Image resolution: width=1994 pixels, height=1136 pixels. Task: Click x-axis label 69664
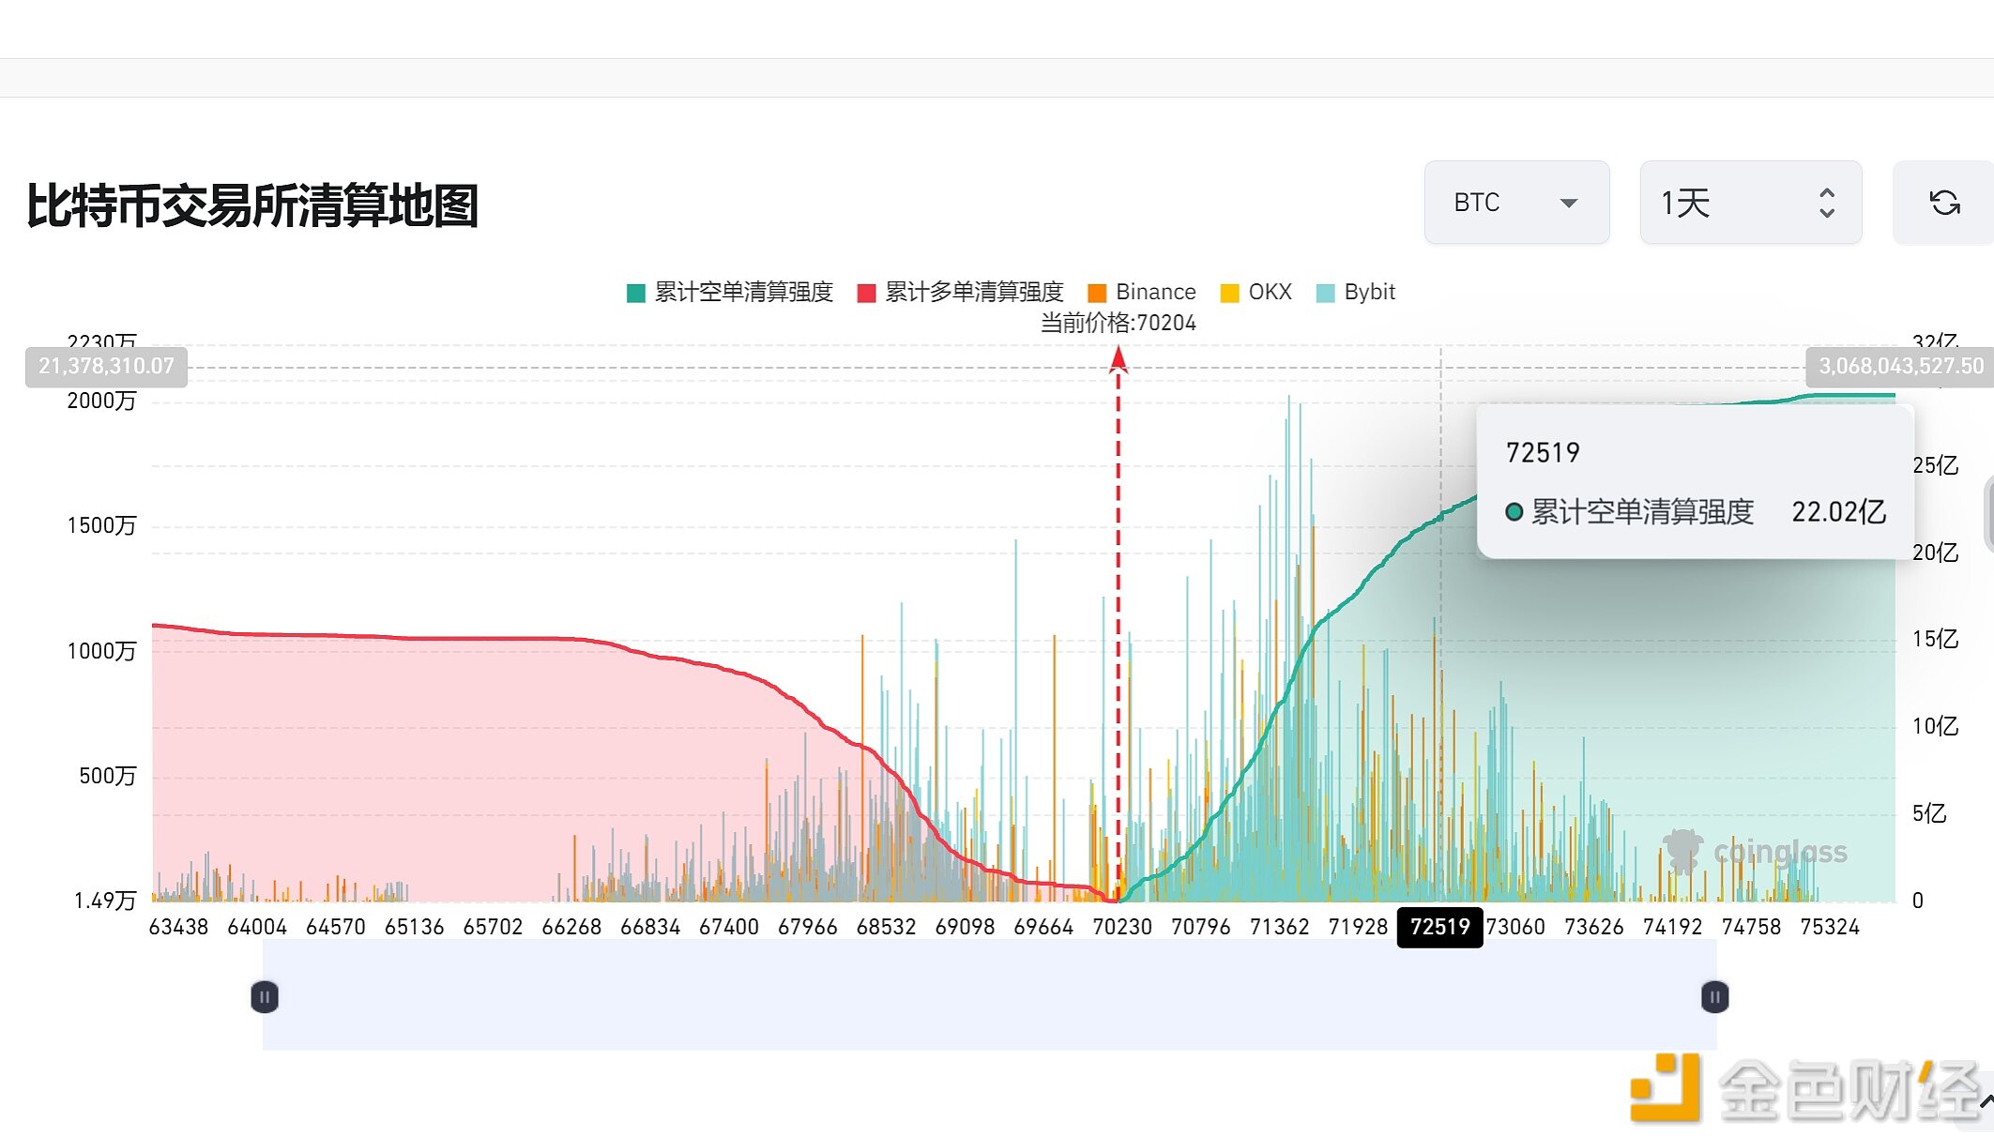[1043, 927]
